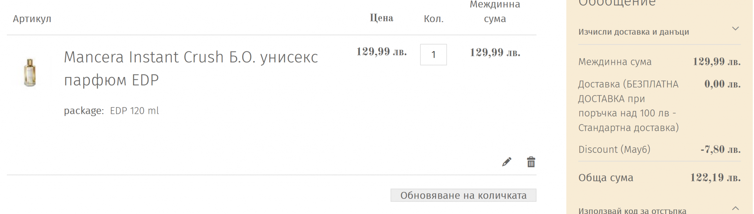Click the Обобщение summary heading
Screen dimensions: 754x214
(x=617, y=4)
